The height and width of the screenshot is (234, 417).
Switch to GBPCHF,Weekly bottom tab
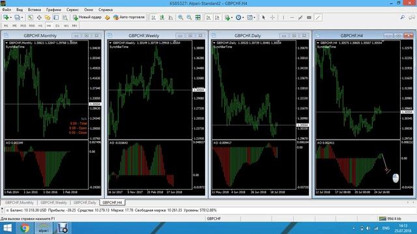click(x=53, y=202)
